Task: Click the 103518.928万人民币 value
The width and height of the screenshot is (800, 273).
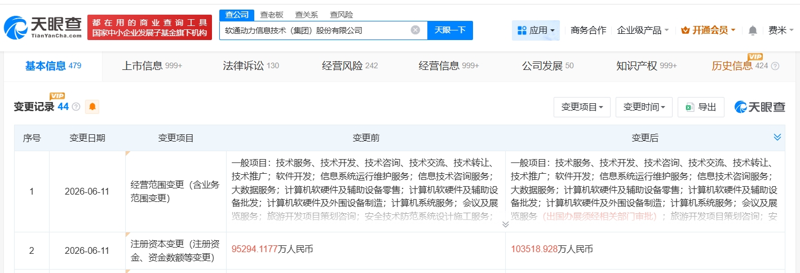Action: (x=552, y=249)
